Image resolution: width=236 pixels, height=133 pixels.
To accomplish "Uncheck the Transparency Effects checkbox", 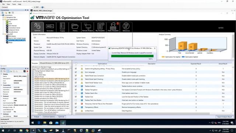I will point(76,107).
